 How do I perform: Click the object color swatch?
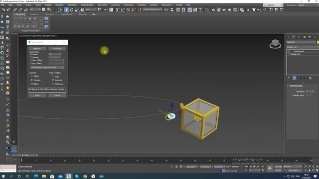tap(318, 42)
